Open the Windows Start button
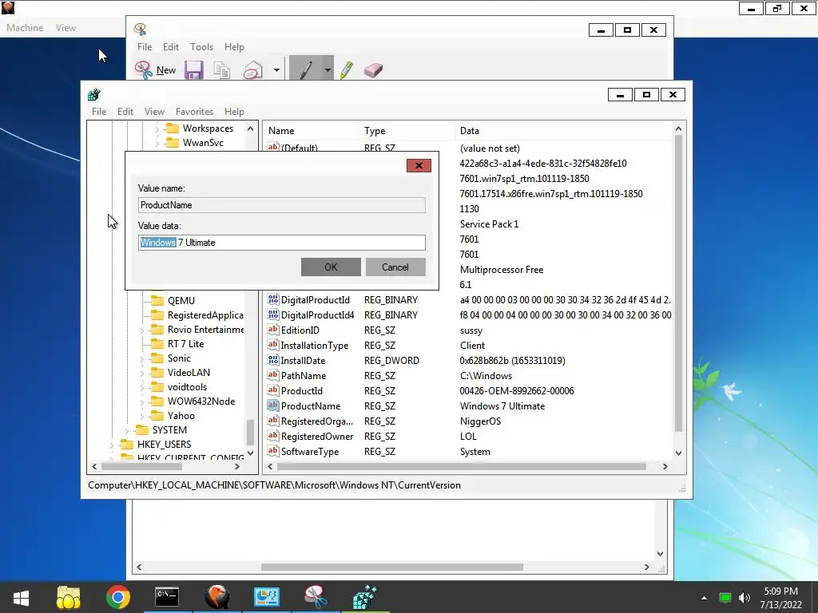This screenshot has height=613, width=818. 21,597
